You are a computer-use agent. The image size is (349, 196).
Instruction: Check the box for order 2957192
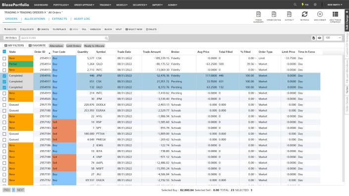tap(4, 180)
